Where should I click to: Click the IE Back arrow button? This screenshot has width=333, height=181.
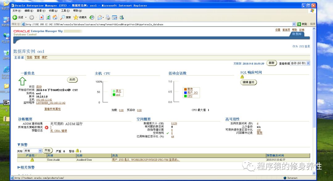coord(15,17)
